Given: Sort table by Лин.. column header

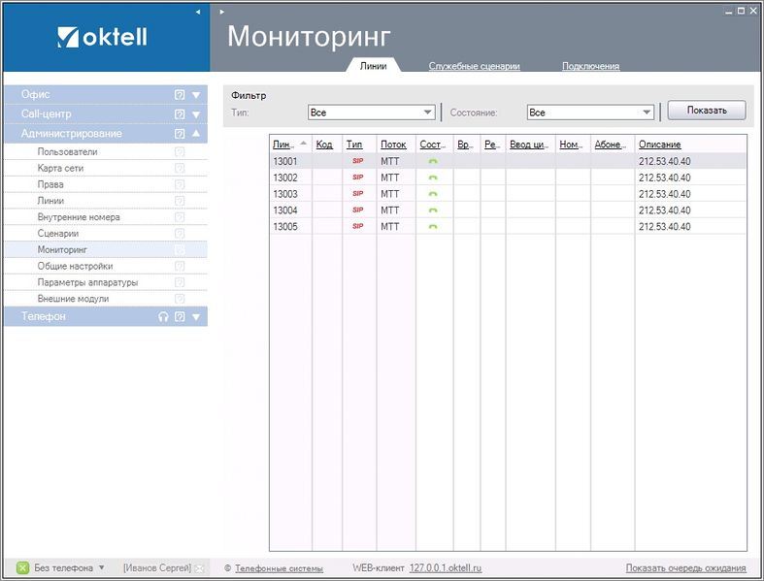Looking at the screenshot, I should pos(283,145).
